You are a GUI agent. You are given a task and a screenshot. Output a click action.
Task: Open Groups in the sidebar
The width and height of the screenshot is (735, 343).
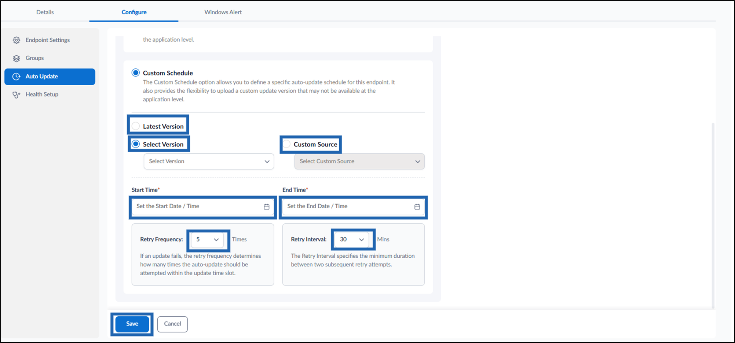click(x=50, y=58)
